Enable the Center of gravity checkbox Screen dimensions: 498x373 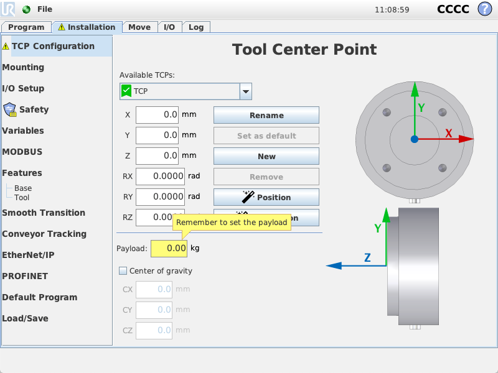tap(123, 271)
